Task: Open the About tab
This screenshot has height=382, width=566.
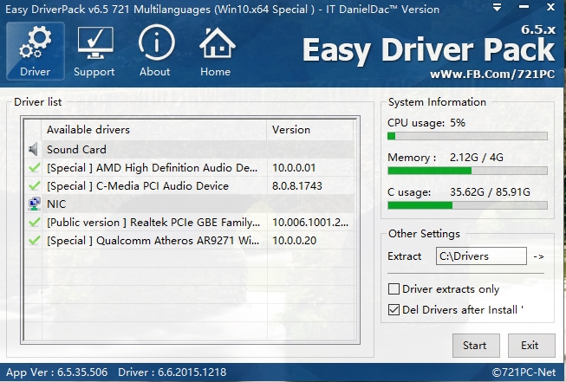Action: [x=155, y=51]
